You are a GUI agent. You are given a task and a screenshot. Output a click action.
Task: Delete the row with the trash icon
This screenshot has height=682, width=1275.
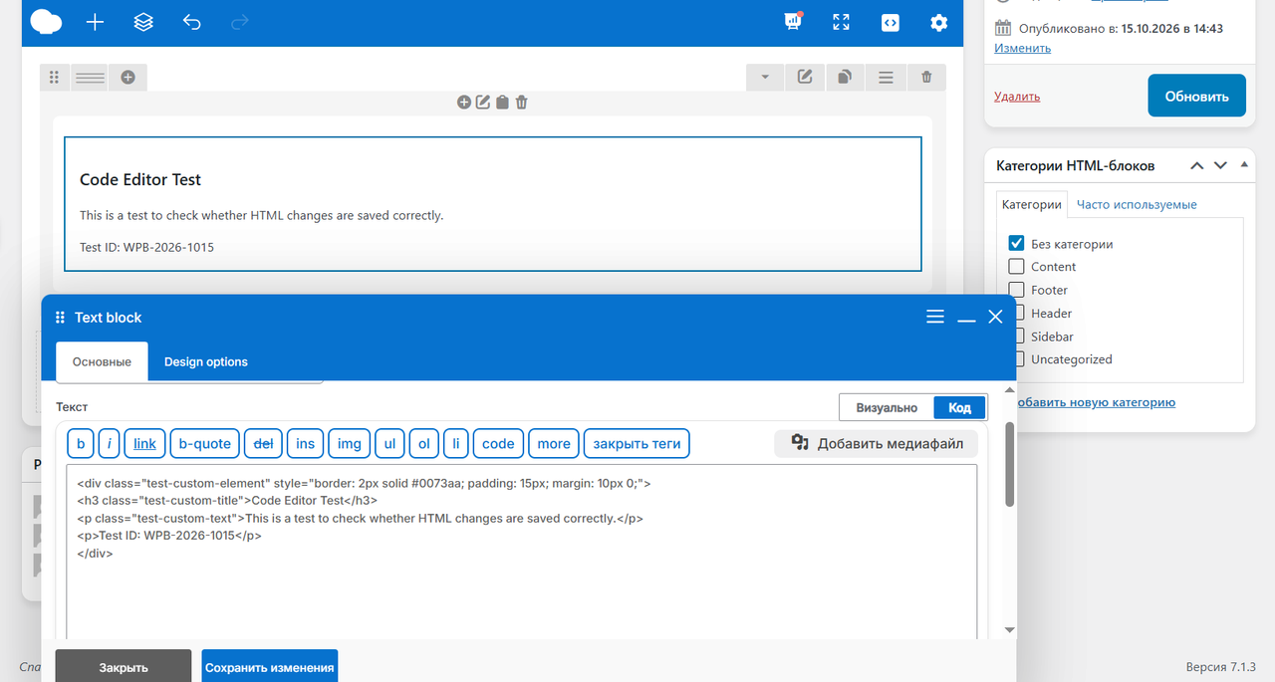tap(926, 77)
